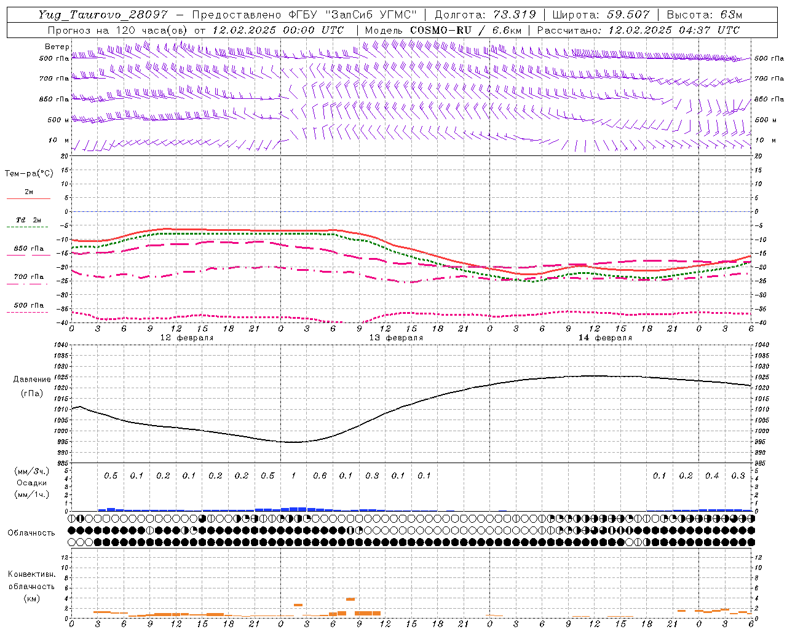
Task: Click the 2м legend entry
Action: (29, 192)
